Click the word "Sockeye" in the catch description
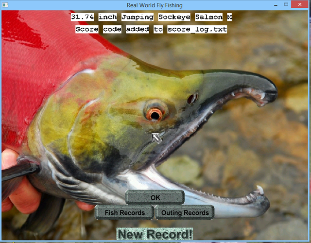 174,17
